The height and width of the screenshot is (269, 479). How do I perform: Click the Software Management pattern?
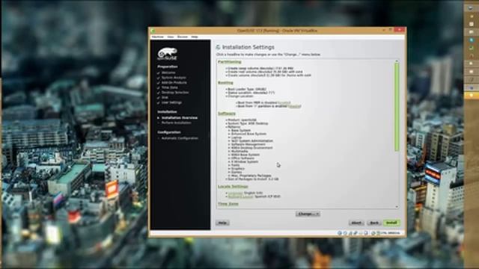click(248, 144)
